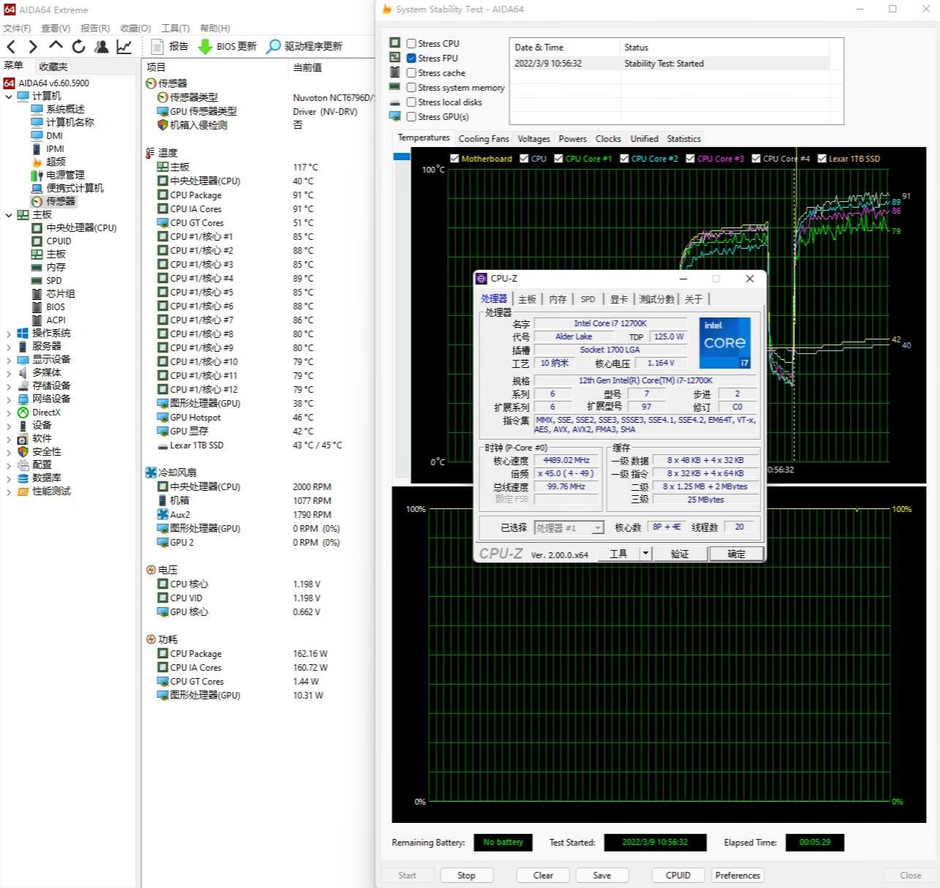Click 当前值 column header
The height and width of the screenshot is (888, 940).
click(x=307, y=67)
